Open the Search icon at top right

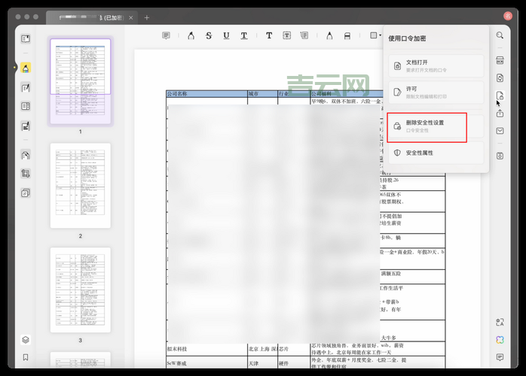tap(500, 35)
